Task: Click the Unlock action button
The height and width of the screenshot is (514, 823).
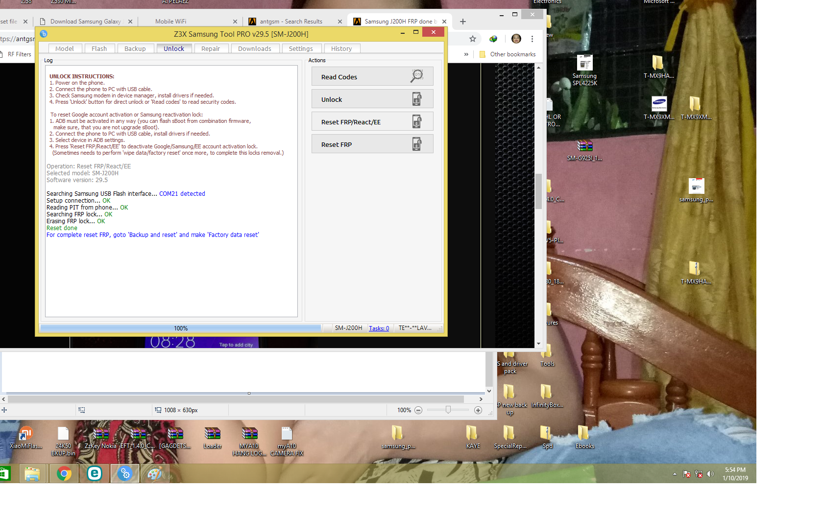Action: [x=372, y=99]
